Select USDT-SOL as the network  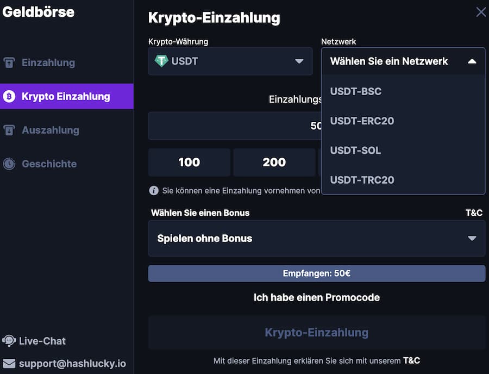pyautogui.click(x=355, y=151)
